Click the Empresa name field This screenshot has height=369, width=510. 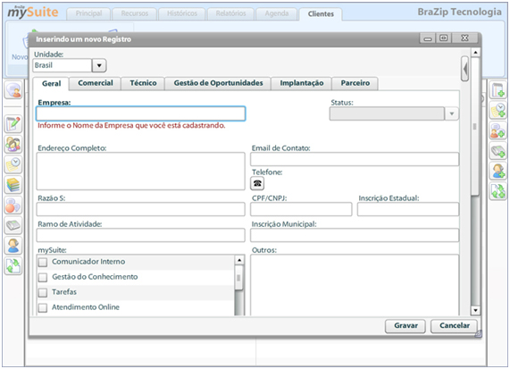click(x=140, y=113)
